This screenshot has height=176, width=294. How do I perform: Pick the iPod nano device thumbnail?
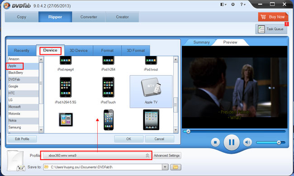click(66, 119)
